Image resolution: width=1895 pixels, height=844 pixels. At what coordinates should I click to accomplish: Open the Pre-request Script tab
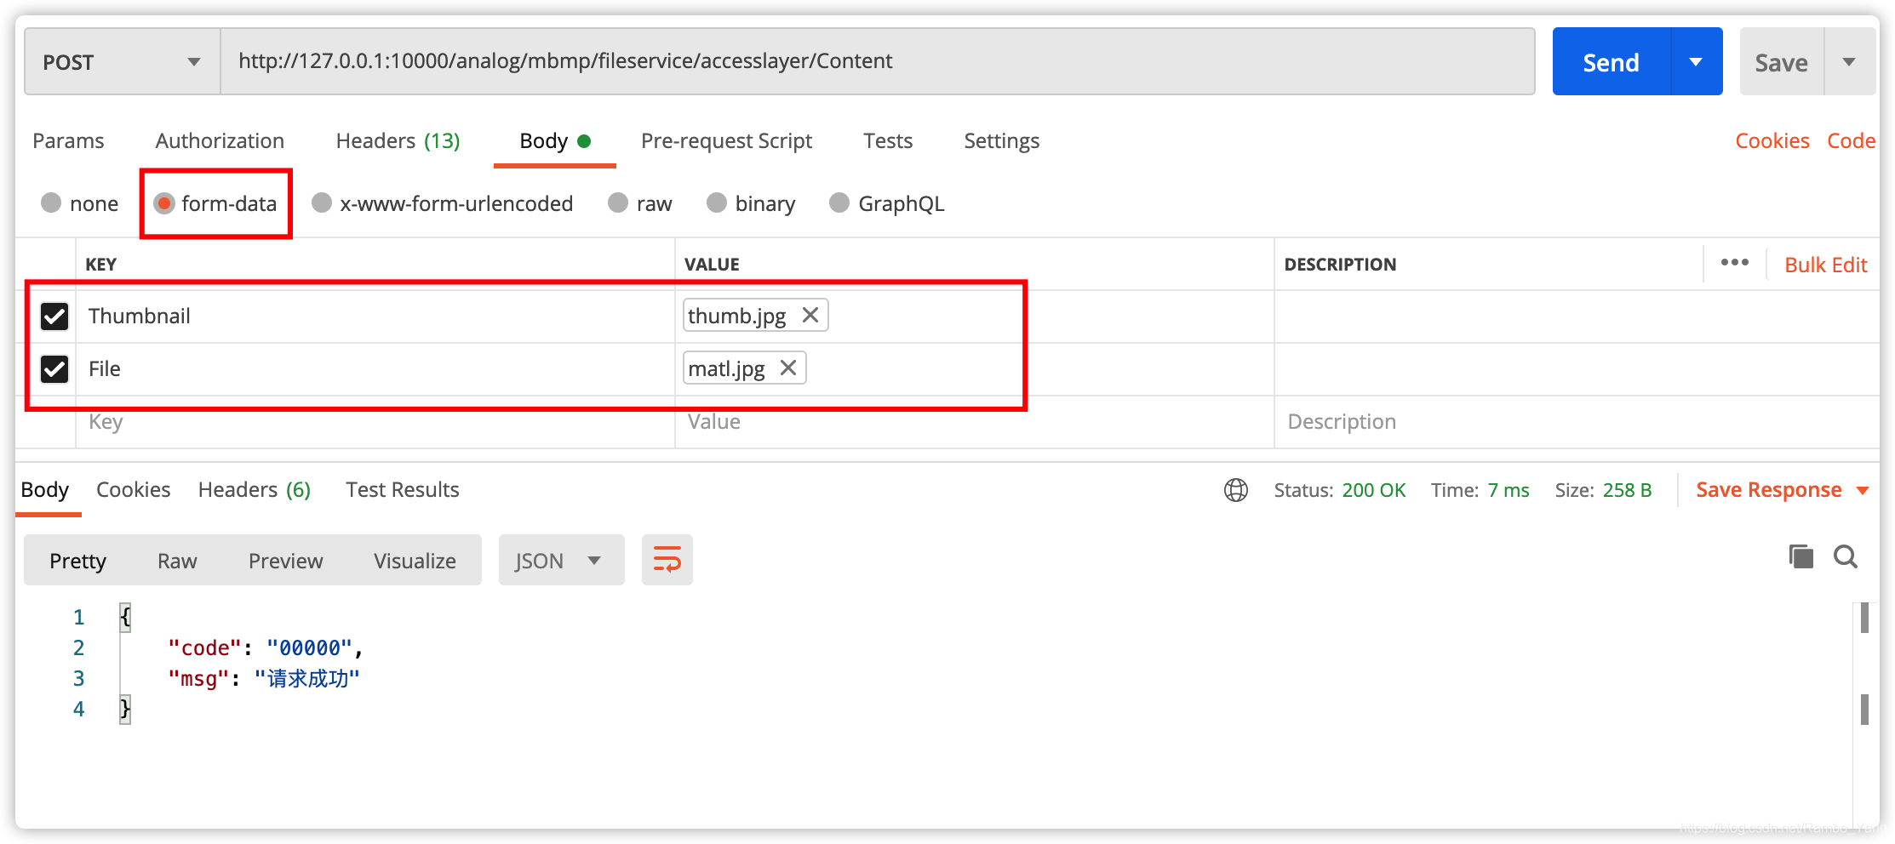click(726, 140)
